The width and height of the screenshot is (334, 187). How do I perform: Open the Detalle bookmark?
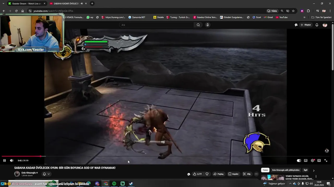[159, 17]
